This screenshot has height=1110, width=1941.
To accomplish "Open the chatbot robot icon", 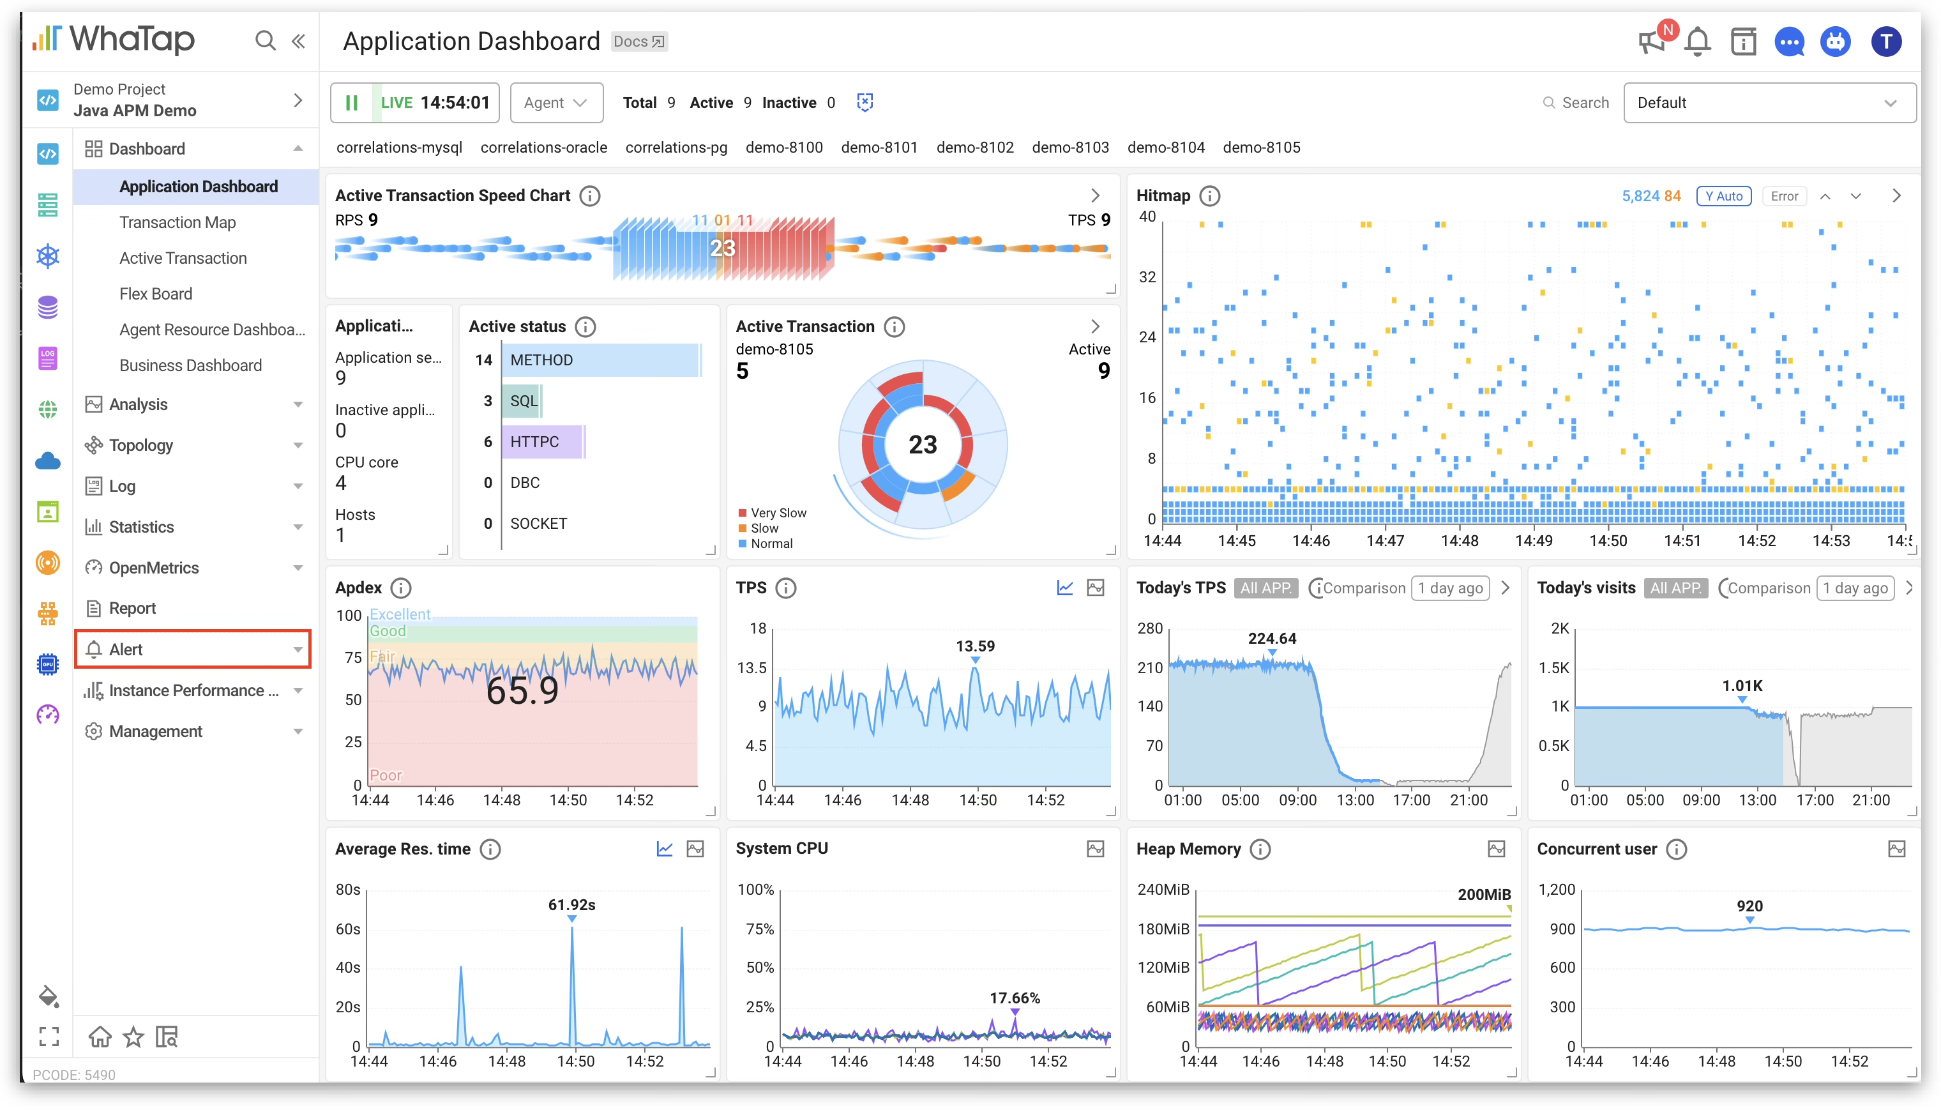I will tap(1835, 41).
